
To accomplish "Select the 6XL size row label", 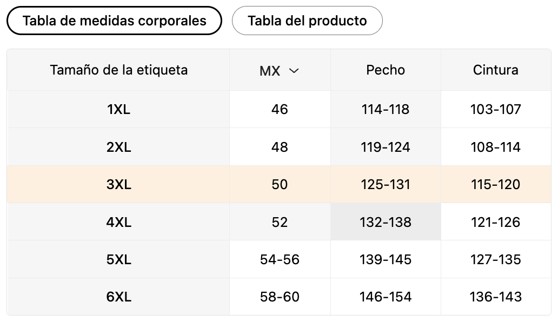I will point(118,297).
